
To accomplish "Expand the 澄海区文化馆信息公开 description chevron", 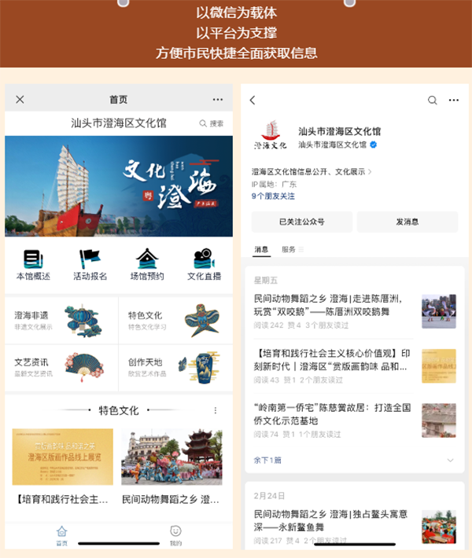I will click(x=370, y=172).
